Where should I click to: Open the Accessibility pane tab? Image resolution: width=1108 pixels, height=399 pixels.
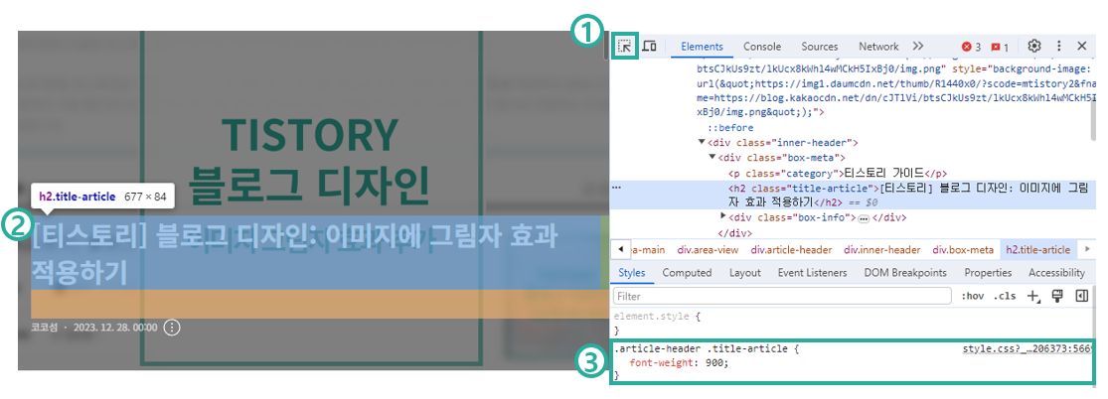click(x=1056, y=273)
